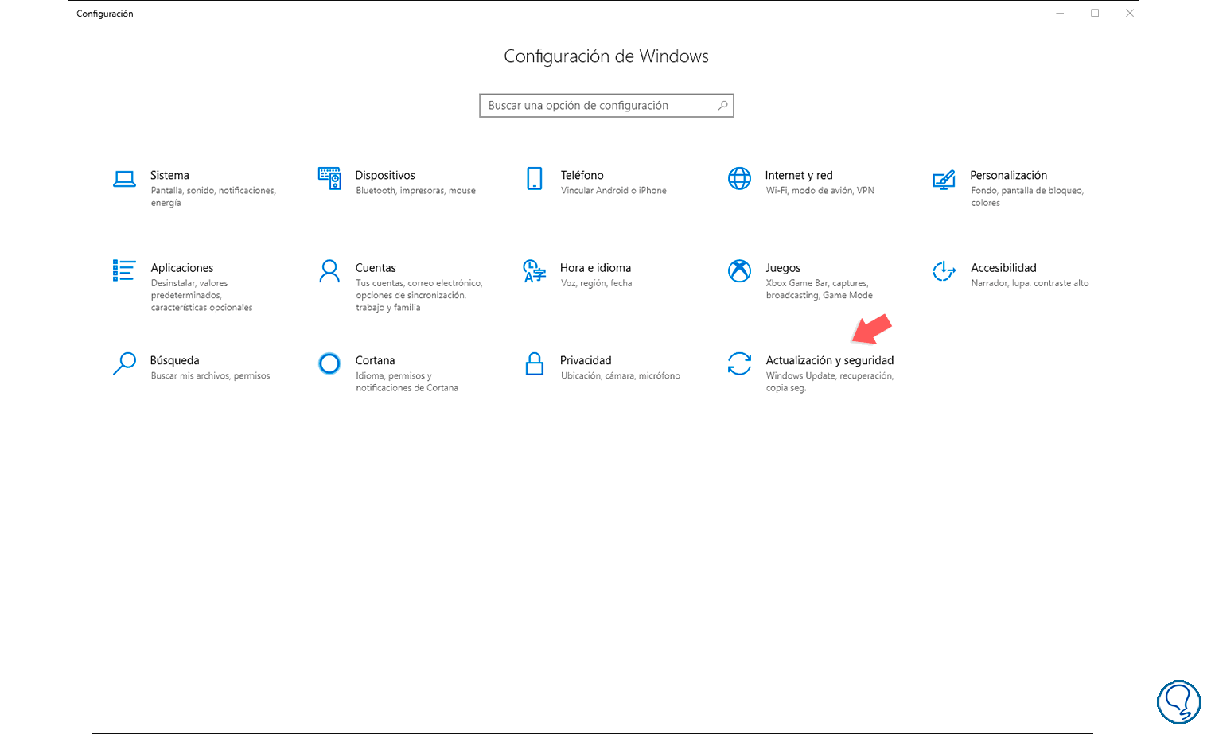Maximize the Configuración window
The image size is (1215, 734).
click(x=1095, y=13)
